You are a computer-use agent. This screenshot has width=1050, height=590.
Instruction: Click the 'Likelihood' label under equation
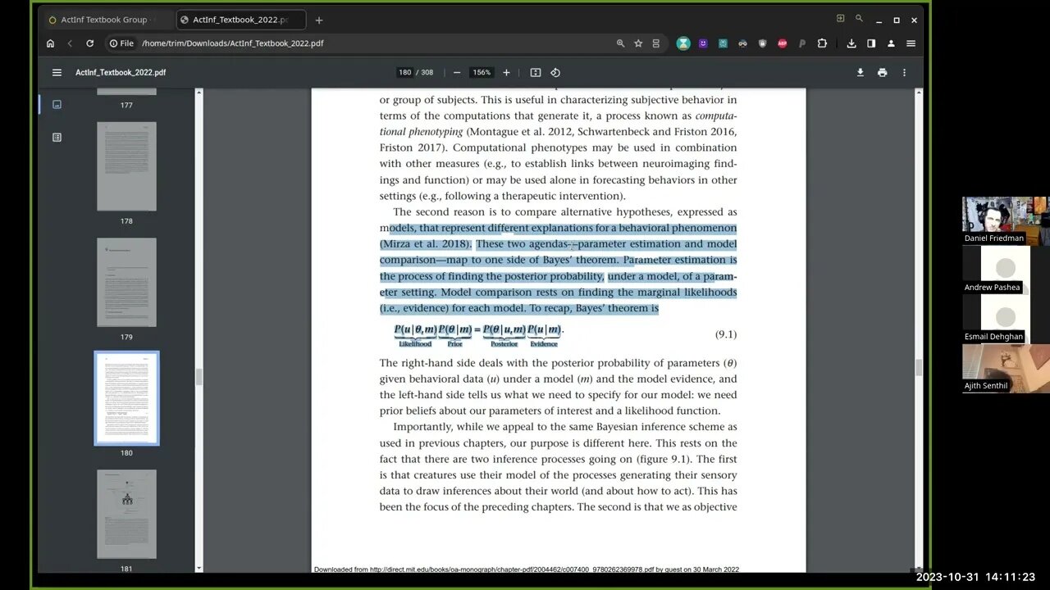click(x=415, y=344)
